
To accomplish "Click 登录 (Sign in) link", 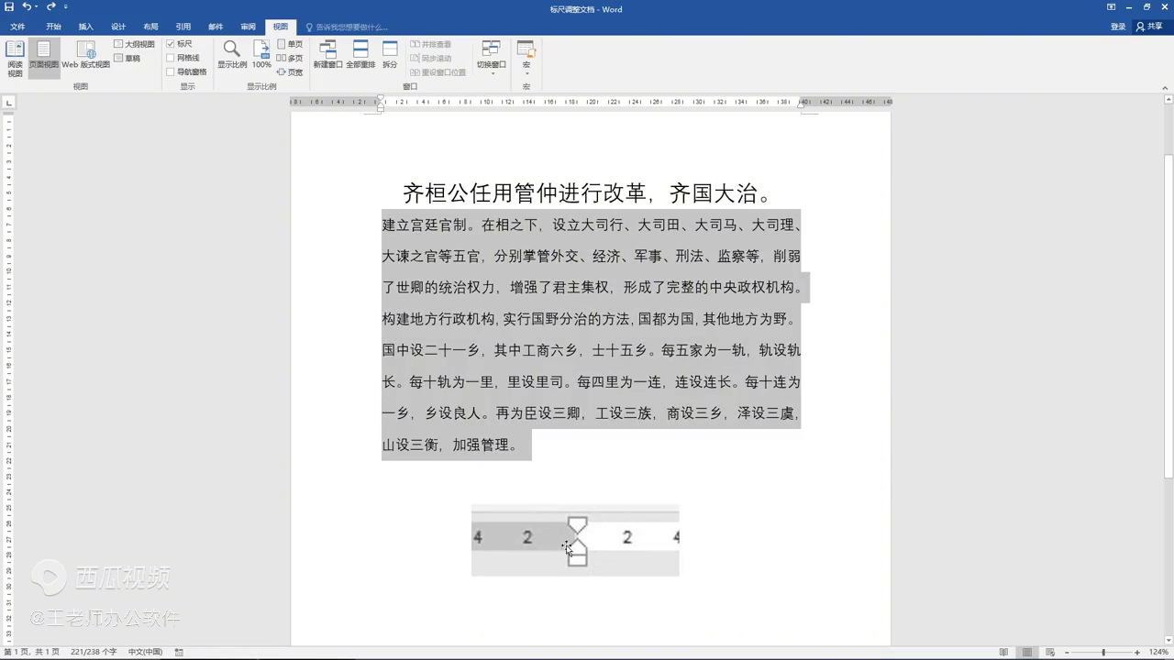I will pos(1118,27).
